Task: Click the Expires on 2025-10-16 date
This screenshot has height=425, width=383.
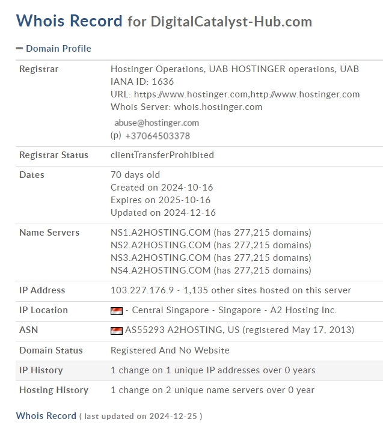Action: (x=161, y=200)
